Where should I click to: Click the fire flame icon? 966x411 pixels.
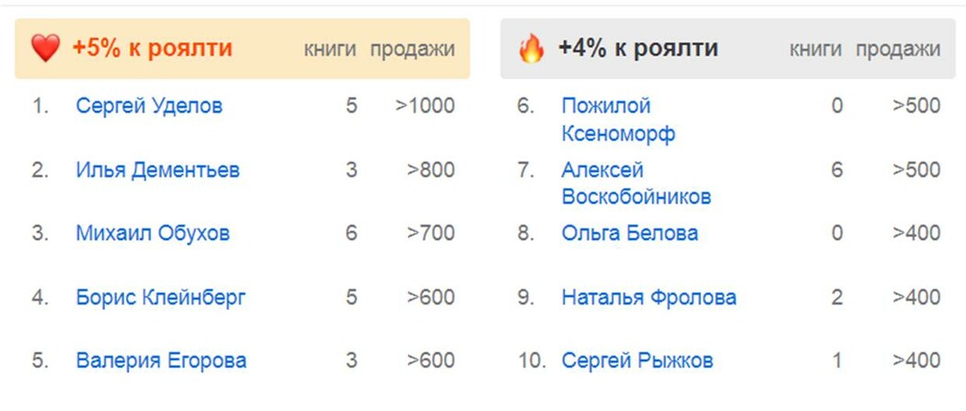point(531,48)
